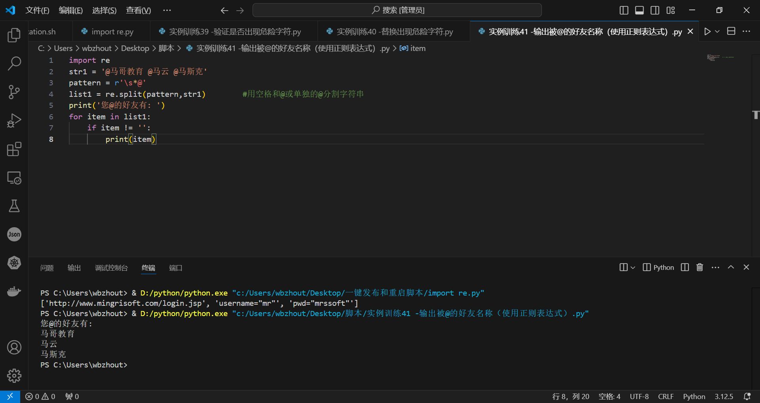Toggle the secondary sidebar layout icon
Viewport: 760px width, 403px height.
tap(655, 10)
